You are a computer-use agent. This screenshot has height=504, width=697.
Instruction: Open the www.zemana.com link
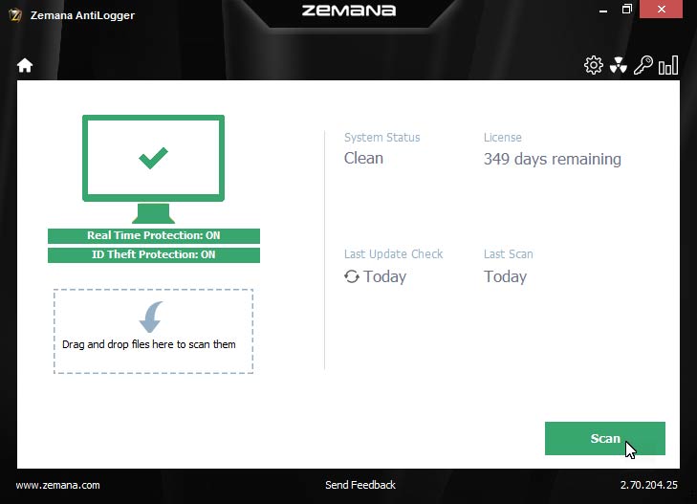57,485
